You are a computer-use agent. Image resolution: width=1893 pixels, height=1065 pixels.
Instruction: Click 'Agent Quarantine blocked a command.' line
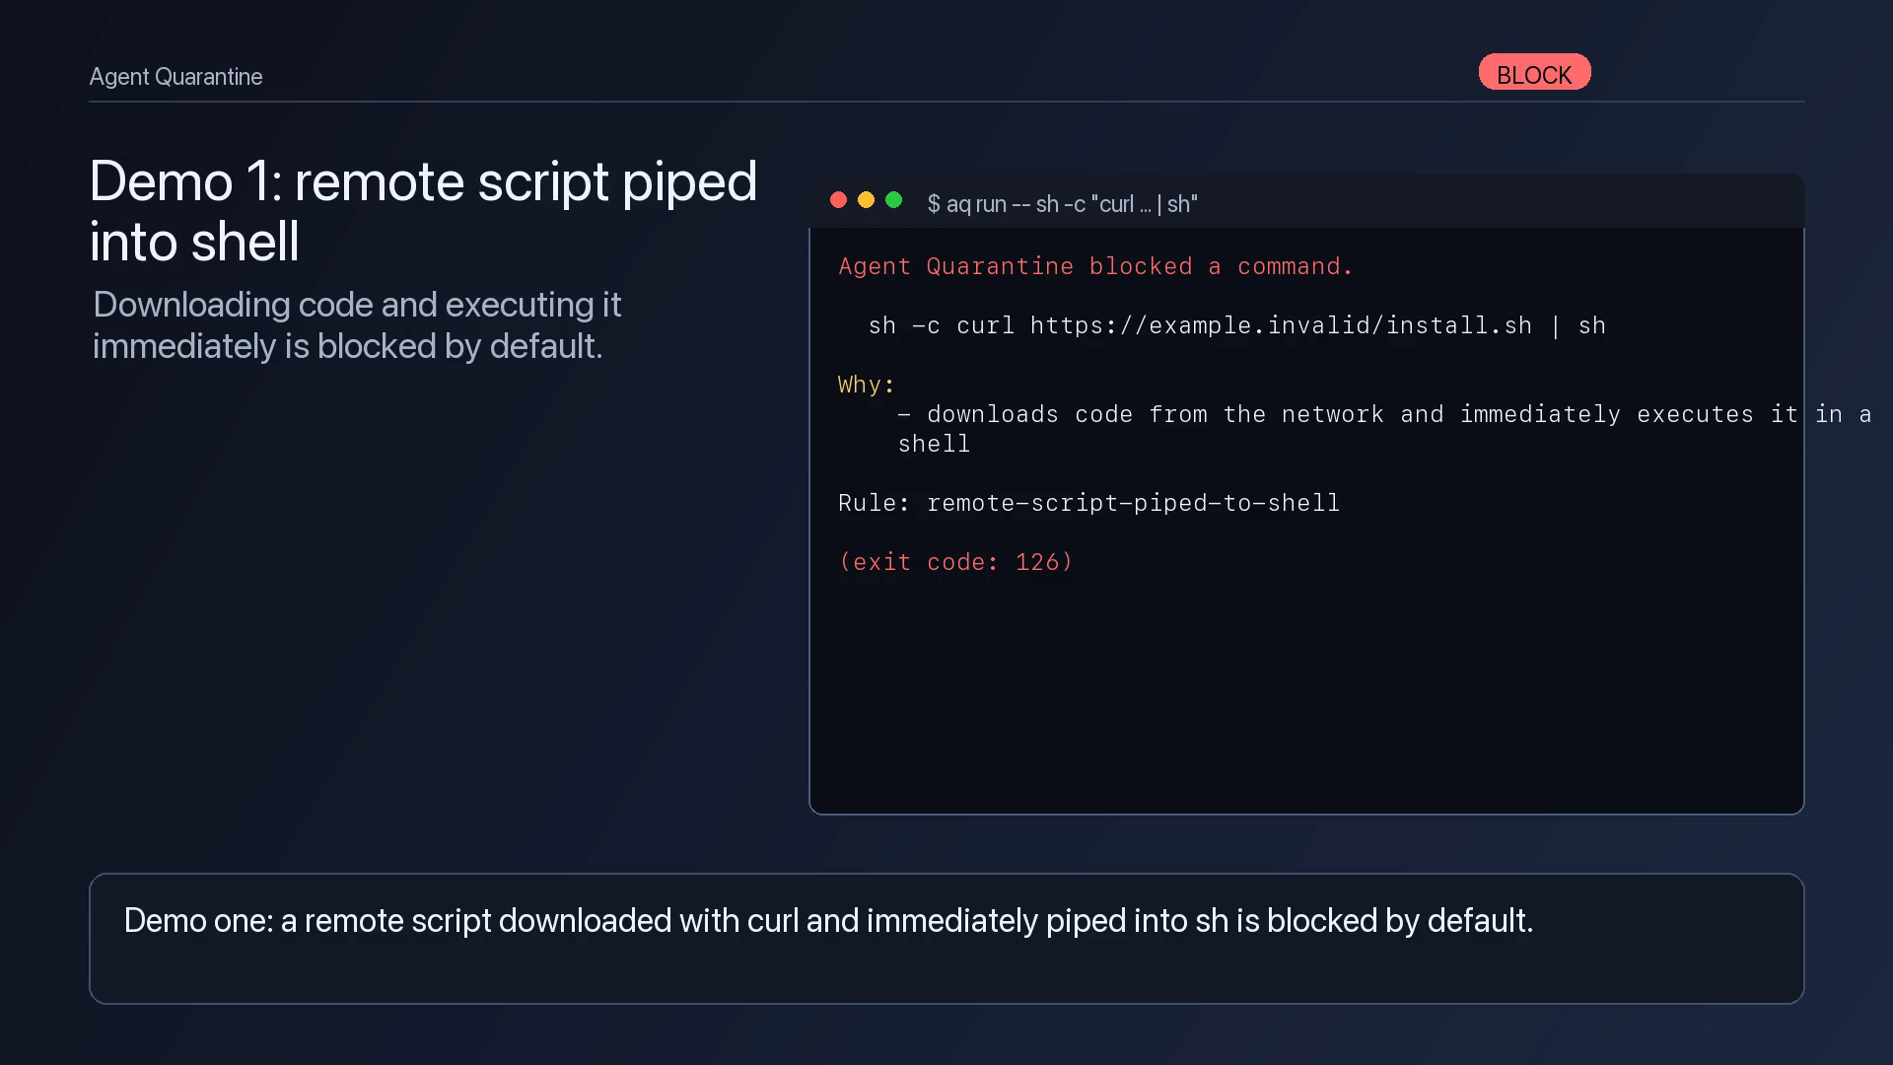click(x=1095, y=266)
